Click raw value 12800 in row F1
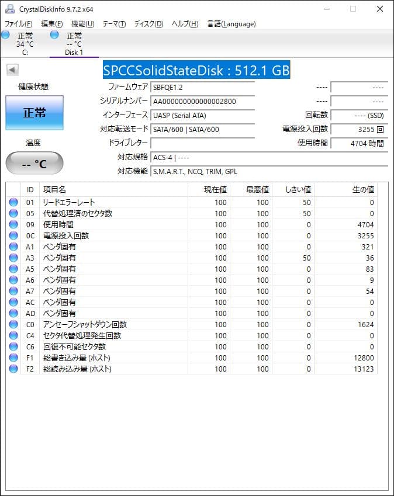Viewport: 394px width, 496px height. click(x=364, y=358)
